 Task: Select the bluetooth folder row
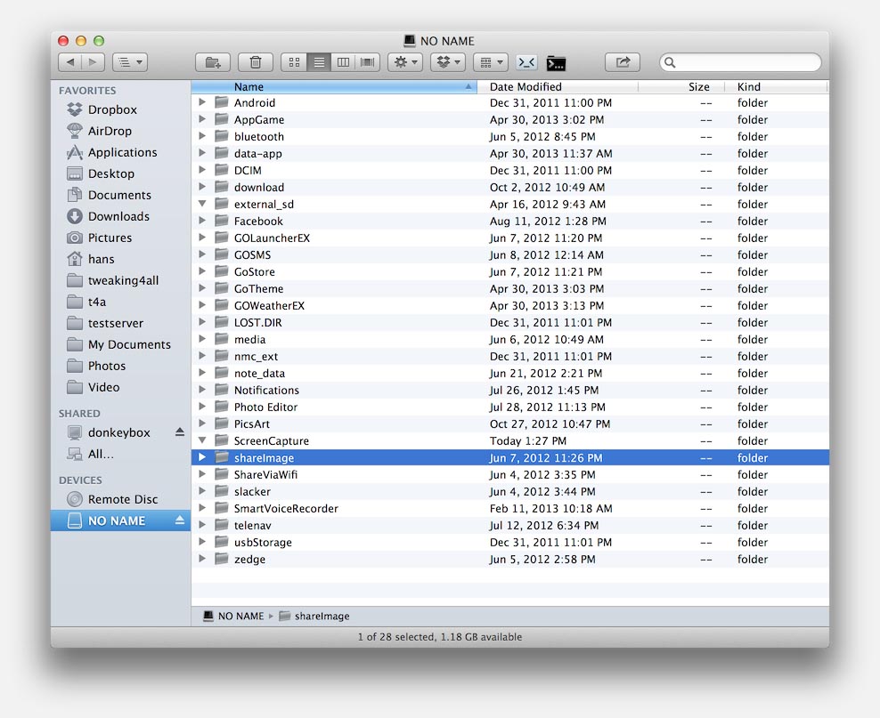[510, 137]
